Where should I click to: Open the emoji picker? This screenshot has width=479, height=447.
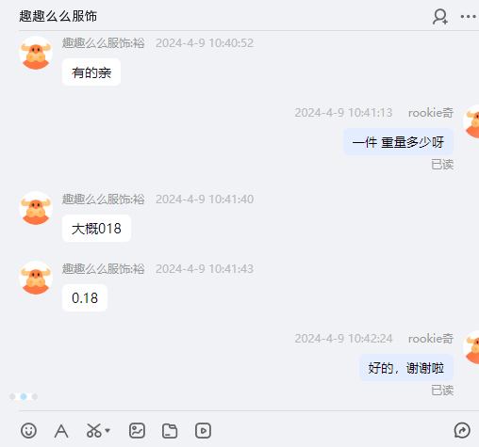(28, 430)
